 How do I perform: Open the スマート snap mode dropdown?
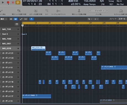pyautogui.click(x=122, y=19)
